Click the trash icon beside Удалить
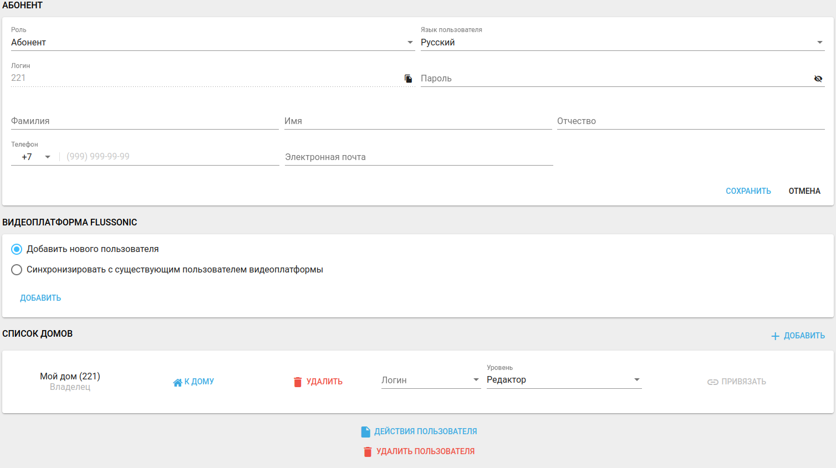836x468 pixels. coord(298,382)
